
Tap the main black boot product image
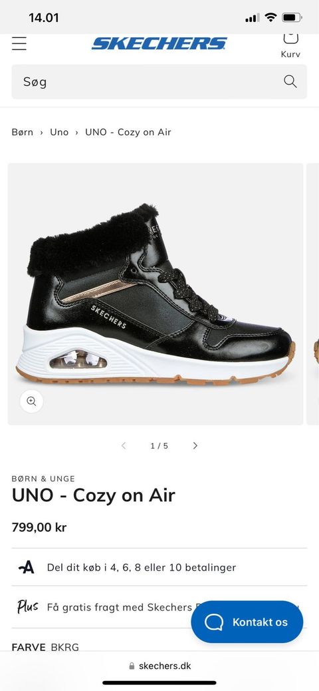[x=156, y=294]
